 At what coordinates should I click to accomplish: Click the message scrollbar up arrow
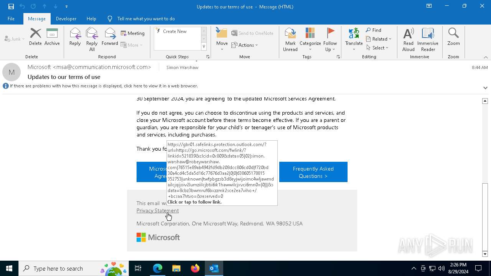[x=485, y=101]
